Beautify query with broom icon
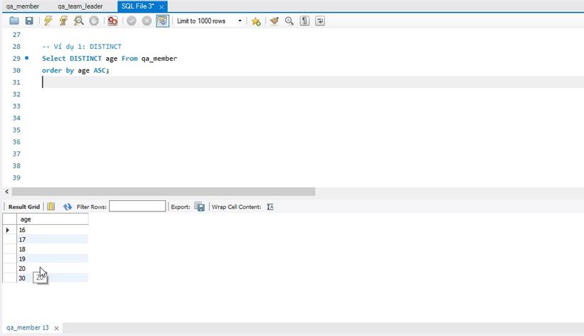Image resolution: width=584 pixels, height=336 pixels. pos(274,21)
